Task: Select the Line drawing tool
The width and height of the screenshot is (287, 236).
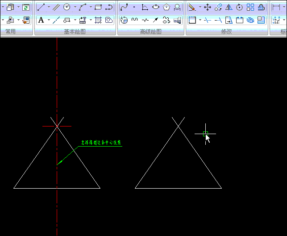Action: [41, 7]
